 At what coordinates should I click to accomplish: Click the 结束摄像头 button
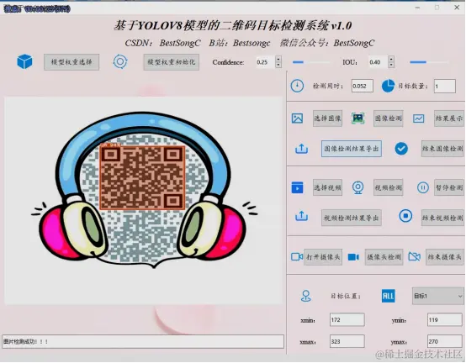pyautogui.click(x=445, y=257)
